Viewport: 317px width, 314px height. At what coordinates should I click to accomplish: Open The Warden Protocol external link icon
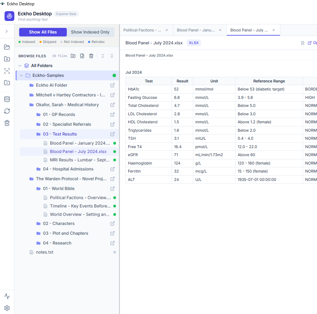click(113, 179)
